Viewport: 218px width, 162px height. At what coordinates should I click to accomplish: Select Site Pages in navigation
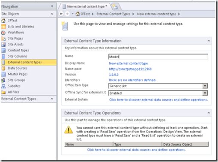tap(15, 38)
